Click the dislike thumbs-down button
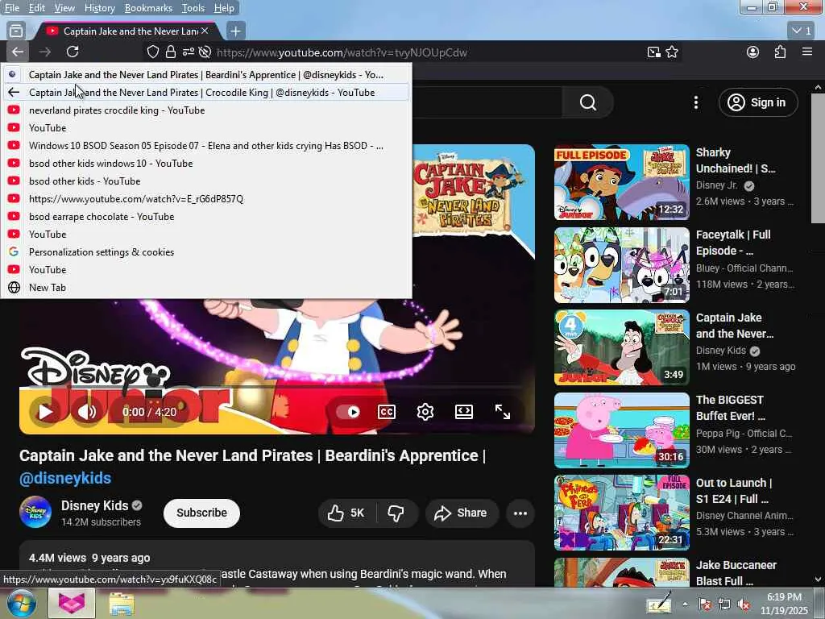The height and width of the screenshot is (619, 825). (396, 513)
